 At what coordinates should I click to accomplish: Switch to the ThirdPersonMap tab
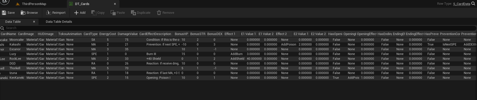click(34, 4)
